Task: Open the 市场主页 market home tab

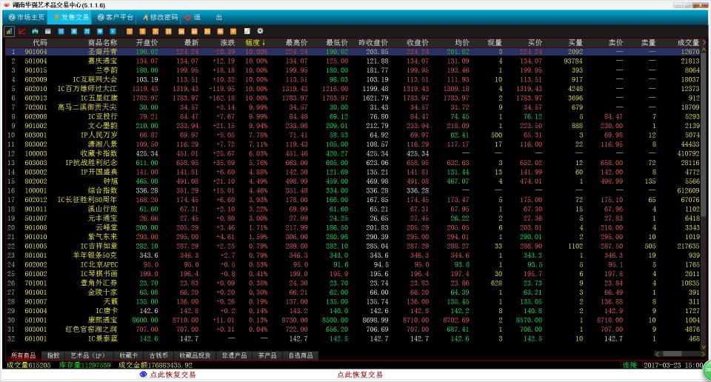Action: tap(27, 16)
